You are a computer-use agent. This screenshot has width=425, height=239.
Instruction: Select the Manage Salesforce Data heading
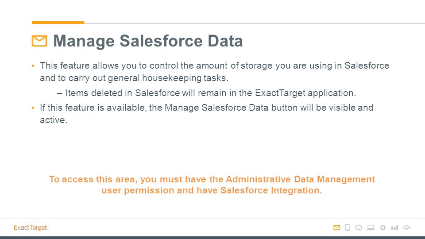point(148,41)
